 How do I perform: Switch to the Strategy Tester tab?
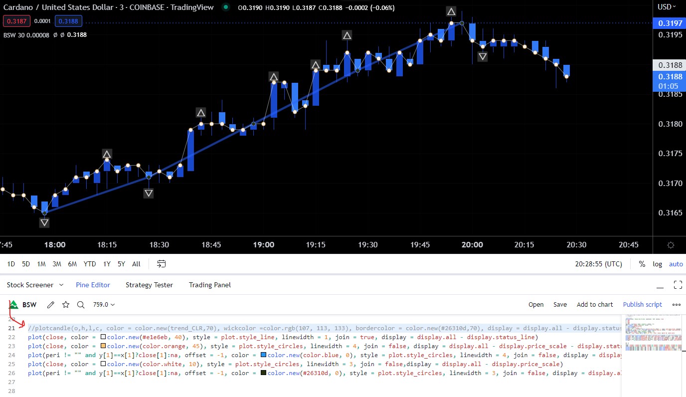pos(149,285)
